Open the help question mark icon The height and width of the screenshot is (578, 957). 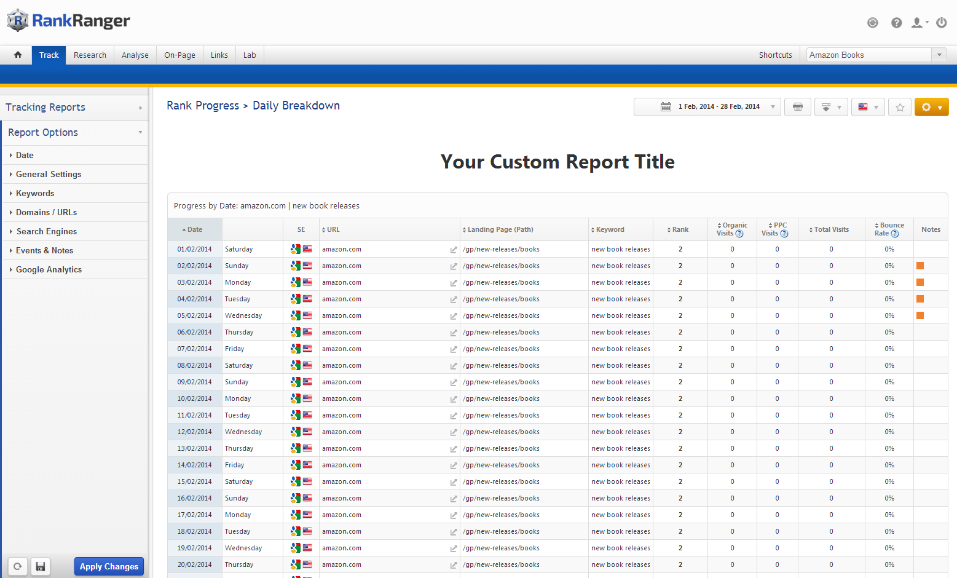tap(897, 23)
